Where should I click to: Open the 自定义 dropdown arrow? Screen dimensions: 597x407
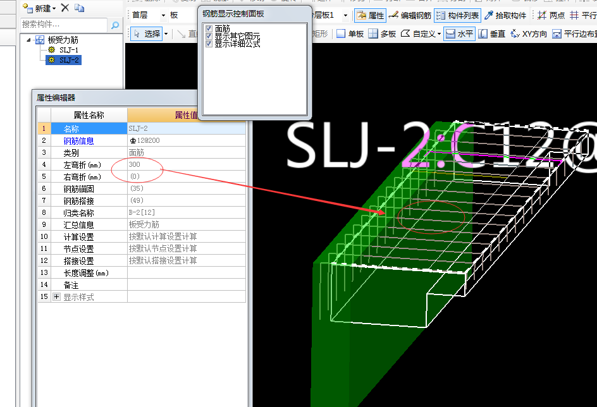(x=439, y=34)
